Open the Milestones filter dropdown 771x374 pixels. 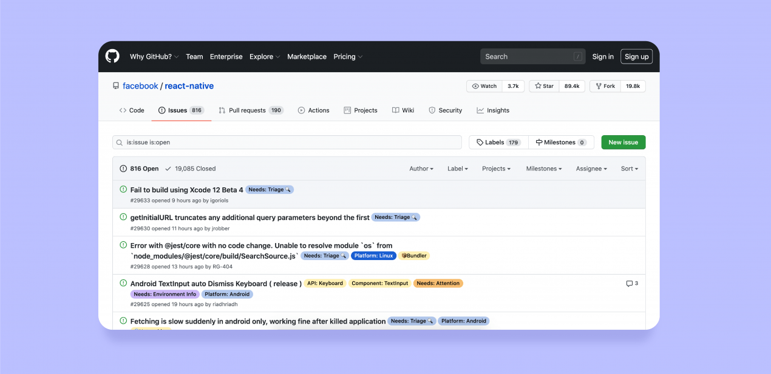pos(544,169)
